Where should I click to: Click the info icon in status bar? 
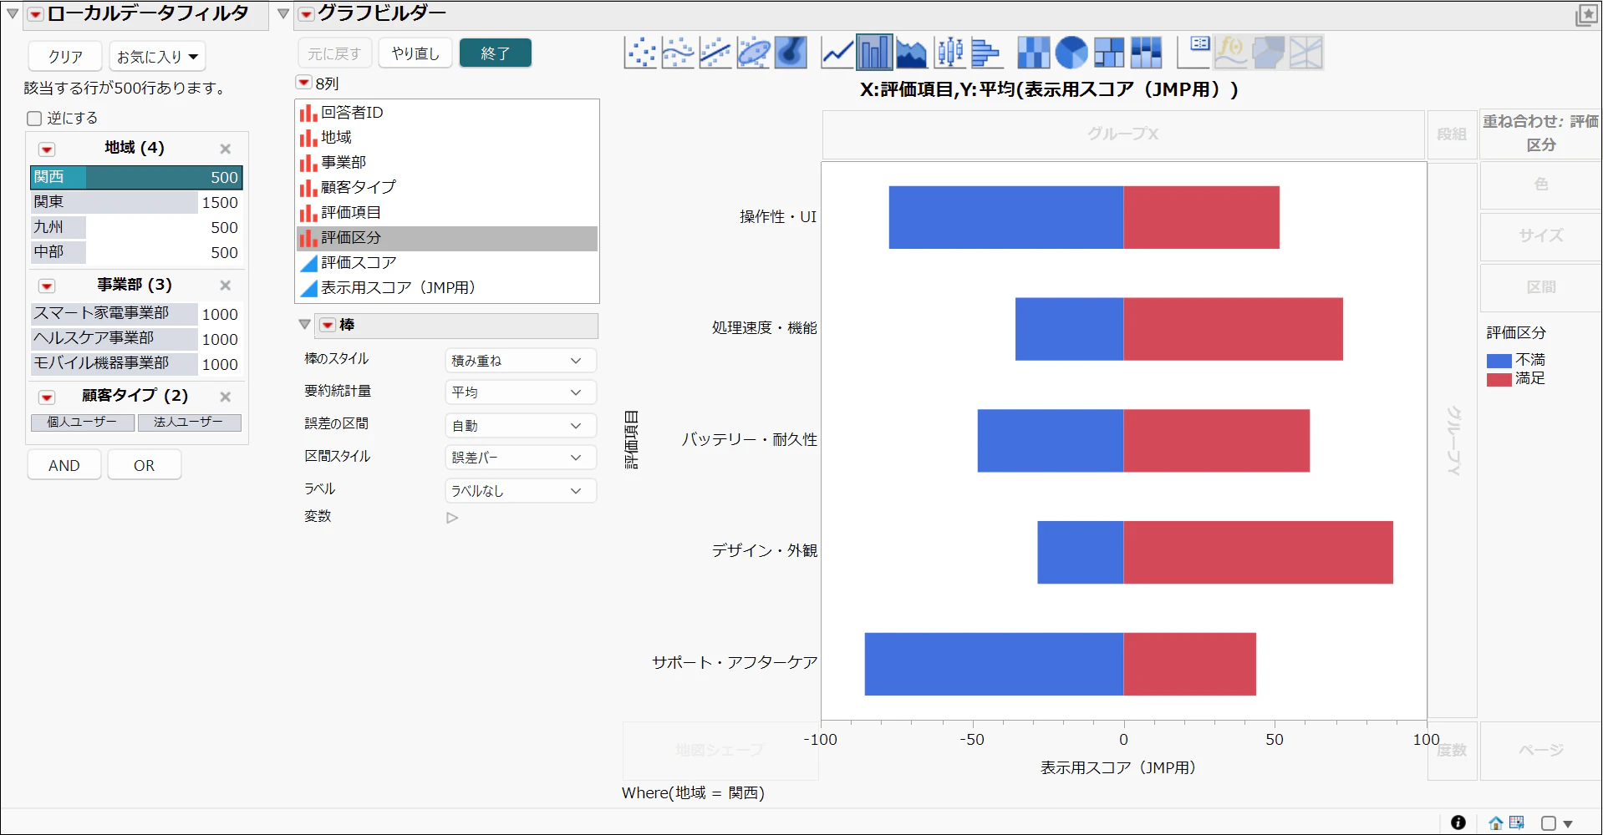pos(1458,822)
